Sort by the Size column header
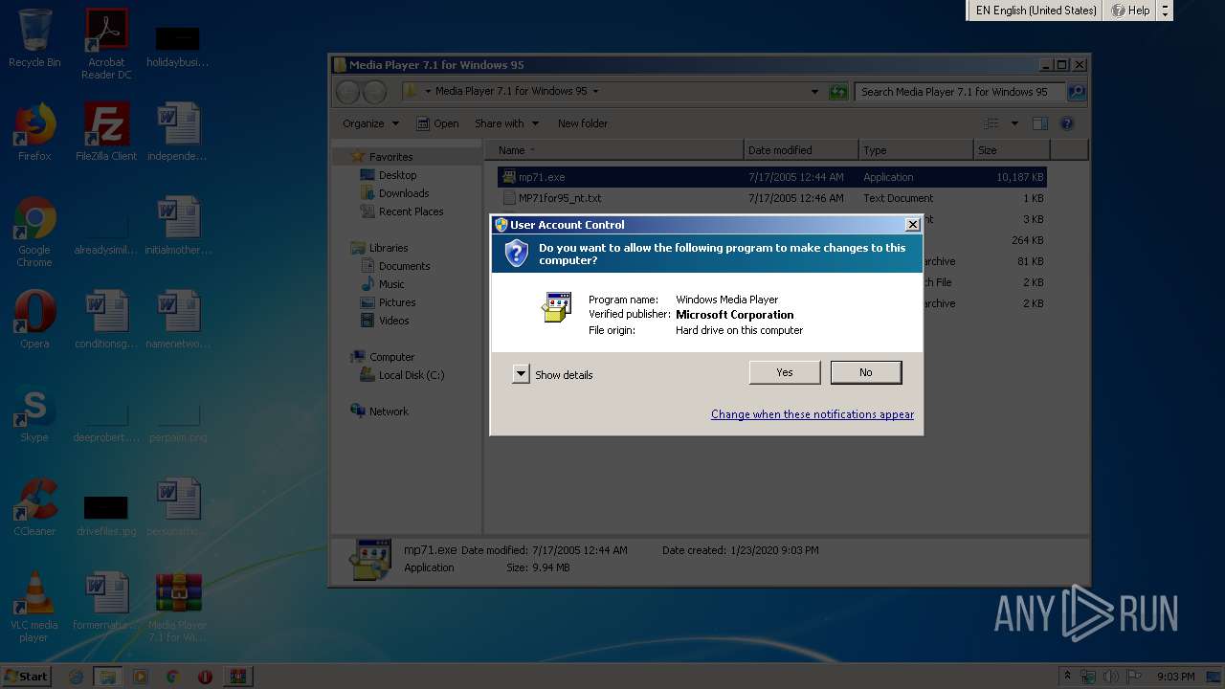This screenshot has width=1225, height=689. pos(1012,150)
